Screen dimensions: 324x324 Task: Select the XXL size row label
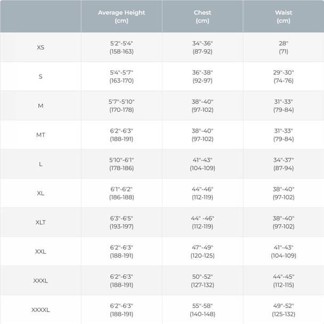(40, 252)
